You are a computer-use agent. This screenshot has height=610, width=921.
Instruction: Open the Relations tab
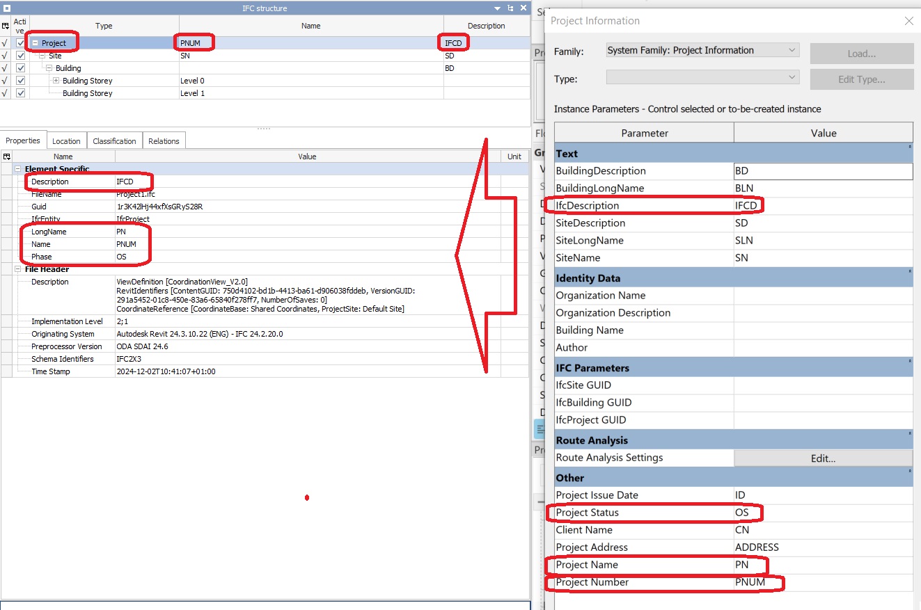[164, 141]
